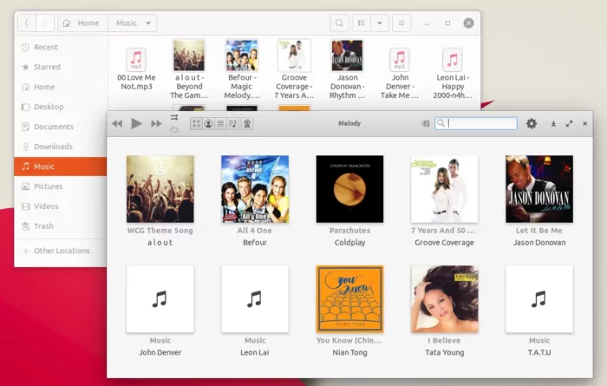Open the All 4 One album cover
The image size is (607, 386).
point(255,189)
